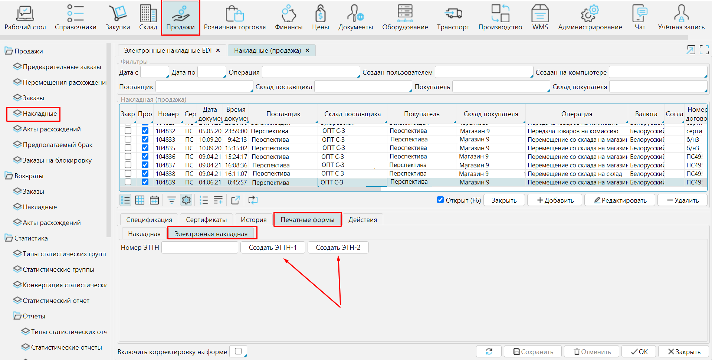Viewport: 712px width, 360px height.
Task: Switch to Электронные накладные EDI tab
Action: coord(168,50)
